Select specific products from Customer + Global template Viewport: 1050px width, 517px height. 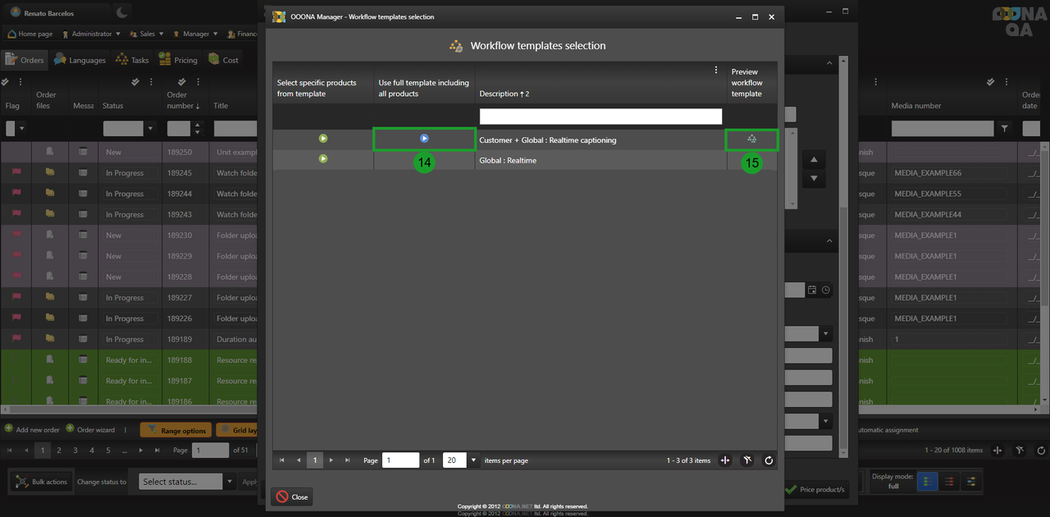(323, 139)
